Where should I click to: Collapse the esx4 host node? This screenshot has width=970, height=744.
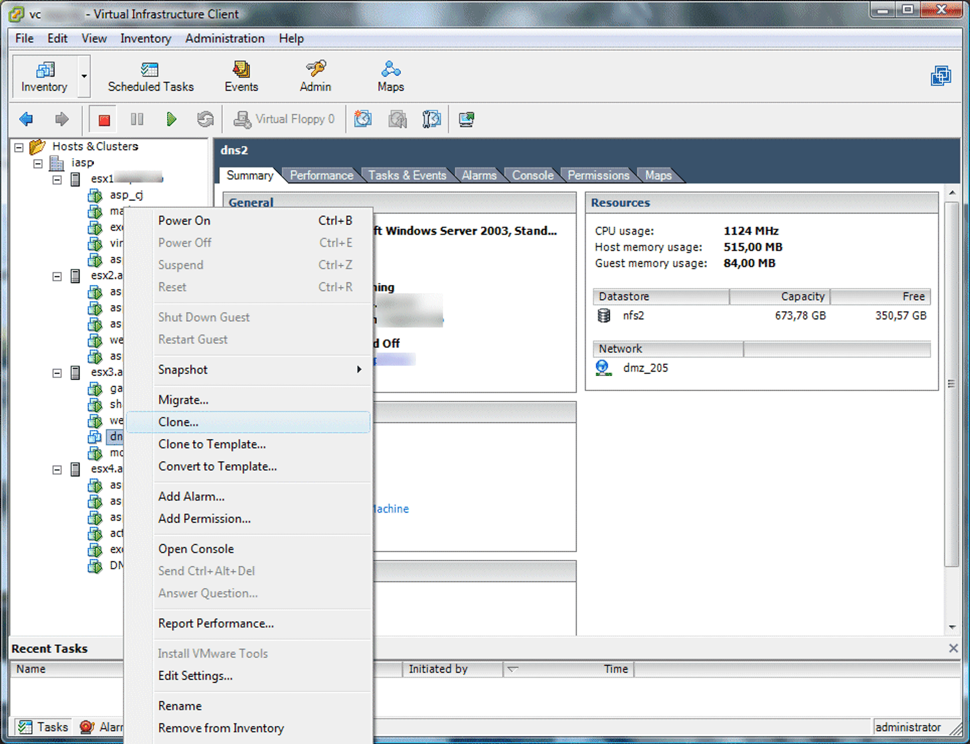click(x=57, y=470)
